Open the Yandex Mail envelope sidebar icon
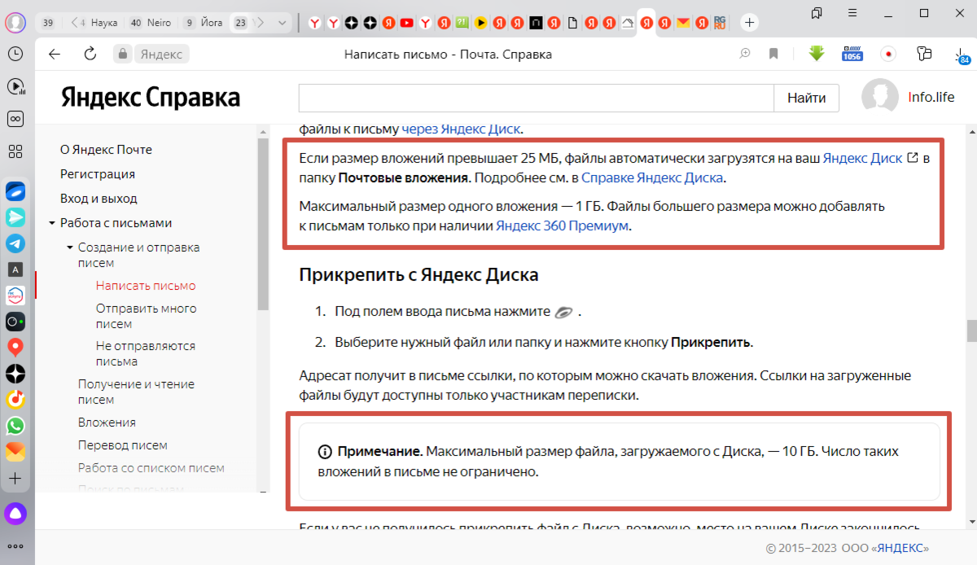977x565 pixels. [15, 452]
